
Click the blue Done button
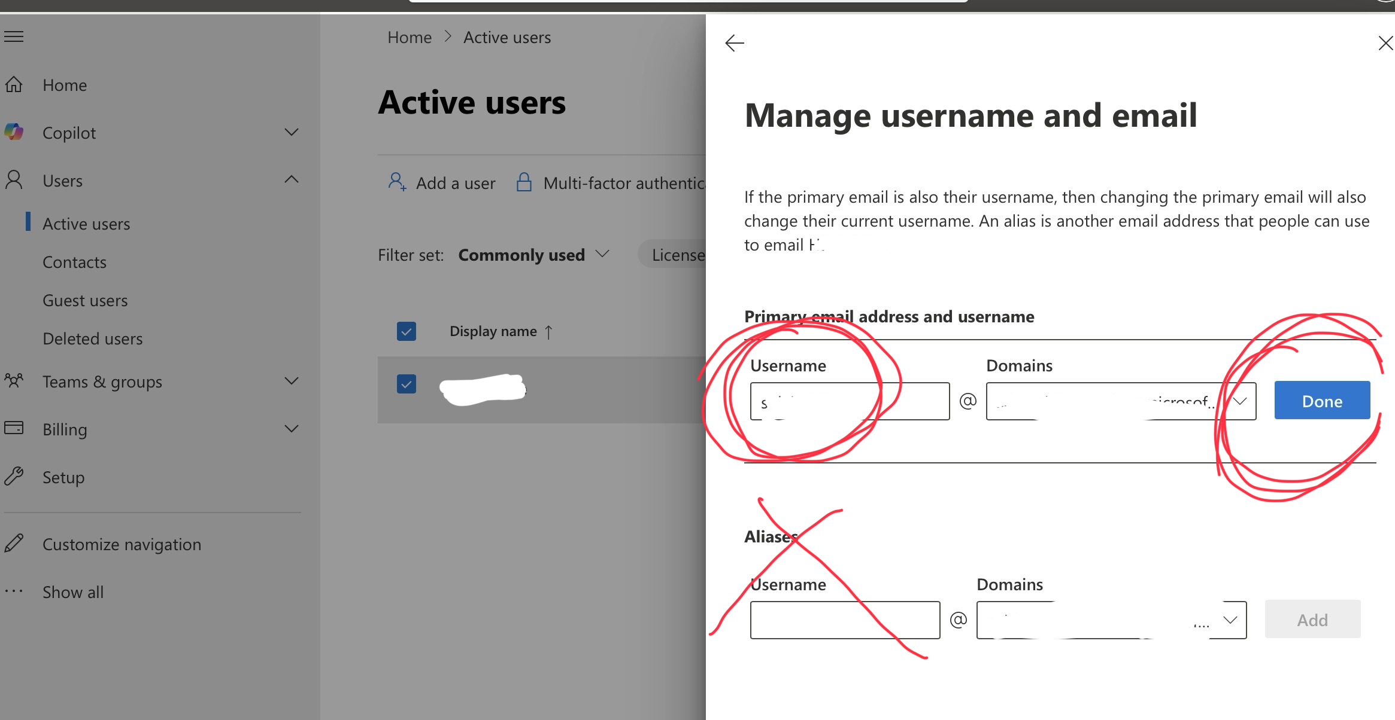pos(1322,401)
